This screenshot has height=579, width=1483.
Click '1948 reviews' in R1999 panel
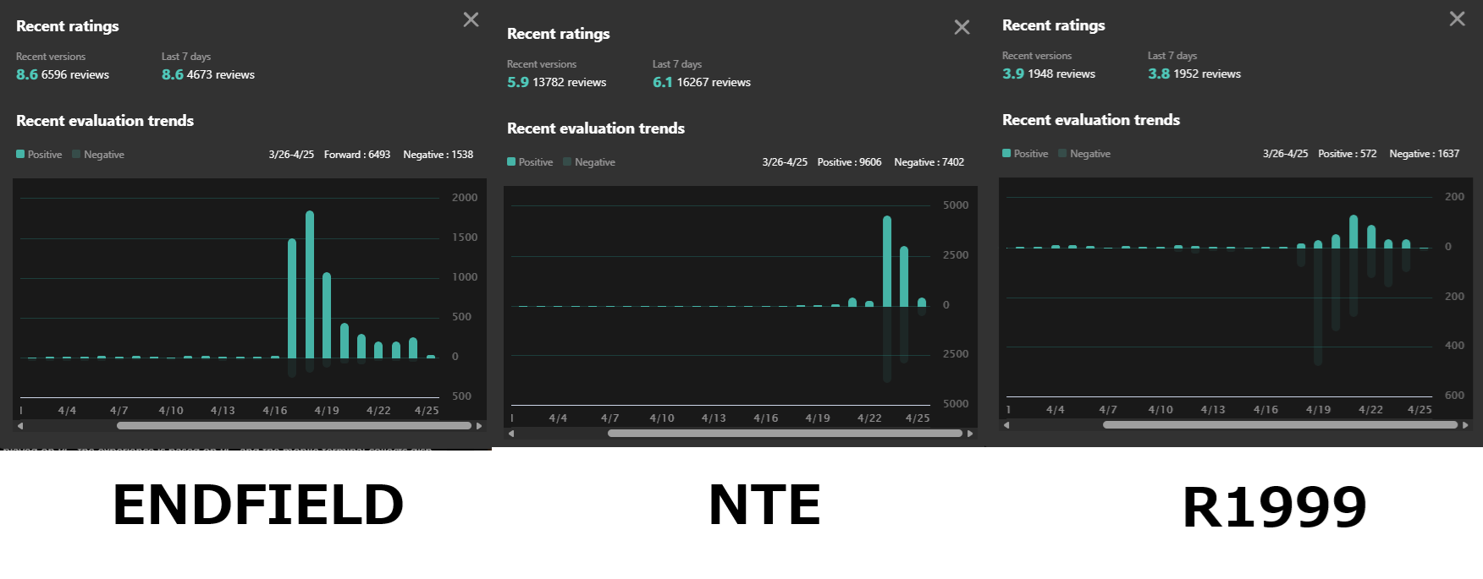1061,74
